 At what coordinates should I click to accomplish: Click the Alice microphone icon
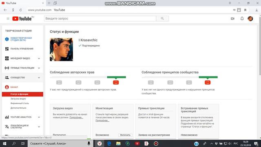click(x=89, y=143)
